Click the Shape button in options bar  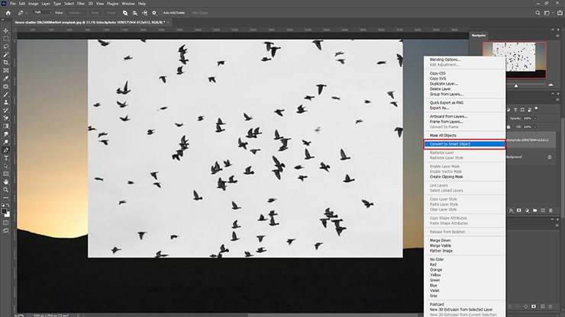click(x=111, y=13)
